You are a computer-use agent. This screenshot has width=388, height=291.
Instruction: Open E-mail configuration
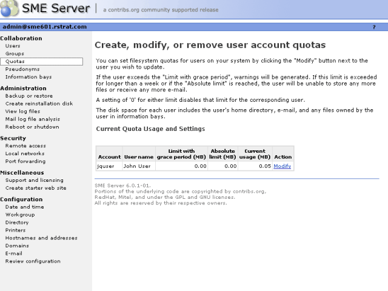[x=14, y=253]
